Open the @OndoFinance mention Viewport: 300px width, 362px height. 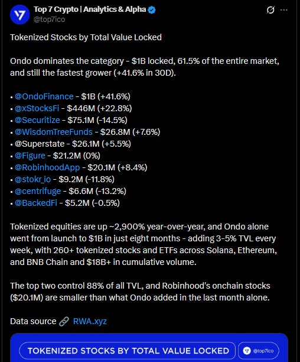point(44,96)
